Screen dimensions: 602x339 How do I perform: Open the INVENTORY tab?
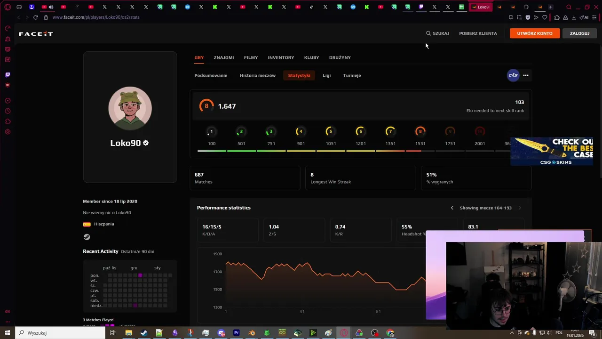point(281,57)
